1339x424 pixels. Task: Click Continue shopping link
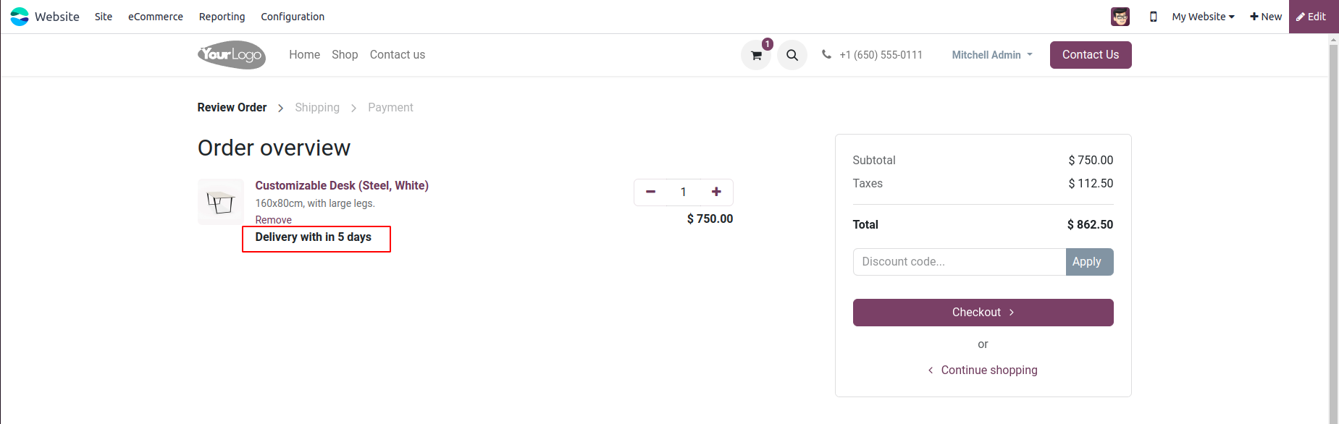[x=988, y=370]
